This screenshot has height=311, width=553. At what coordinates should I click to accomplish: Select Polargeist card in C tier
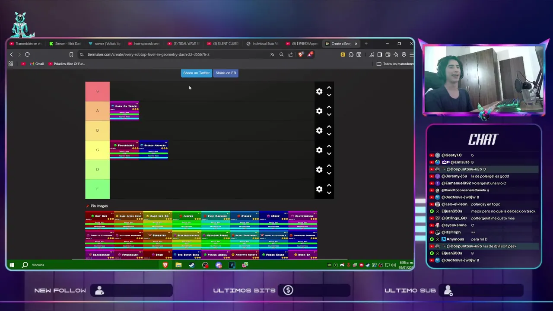point(124,150)
